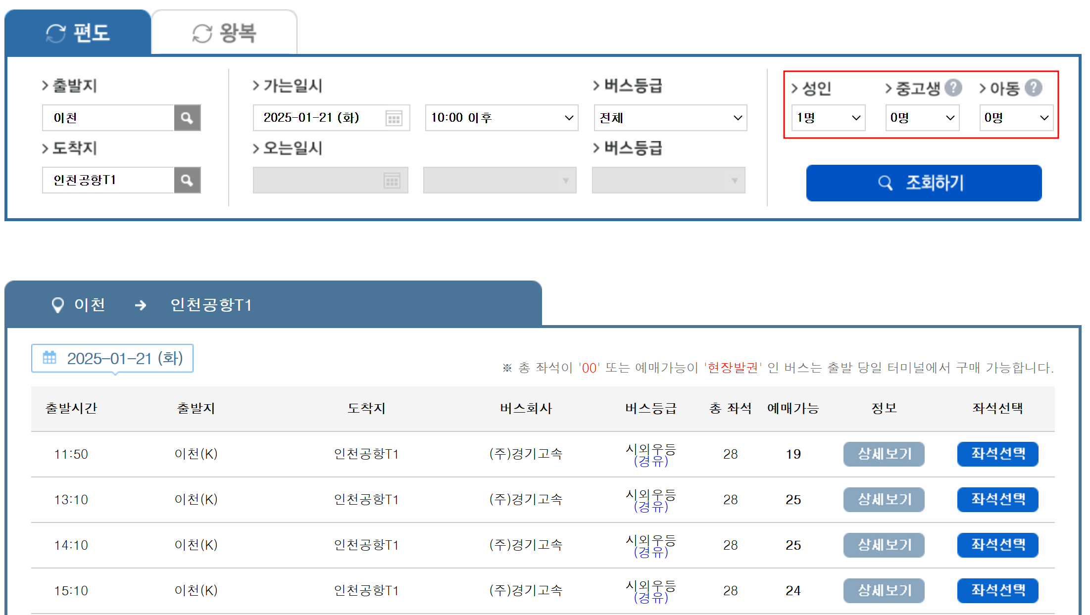Click the search icon beside 출발지 이천

point(187,118)
